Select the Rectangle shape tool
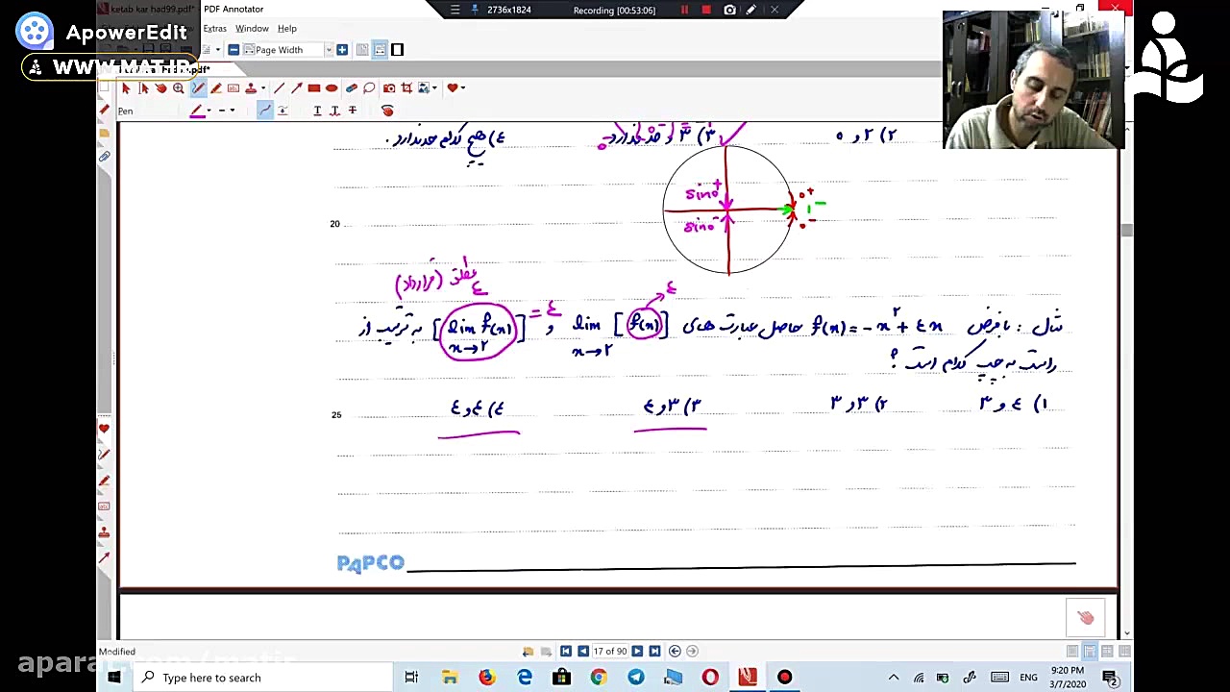The width and height of the screenshot is (1230, 692). click(314, 88)
